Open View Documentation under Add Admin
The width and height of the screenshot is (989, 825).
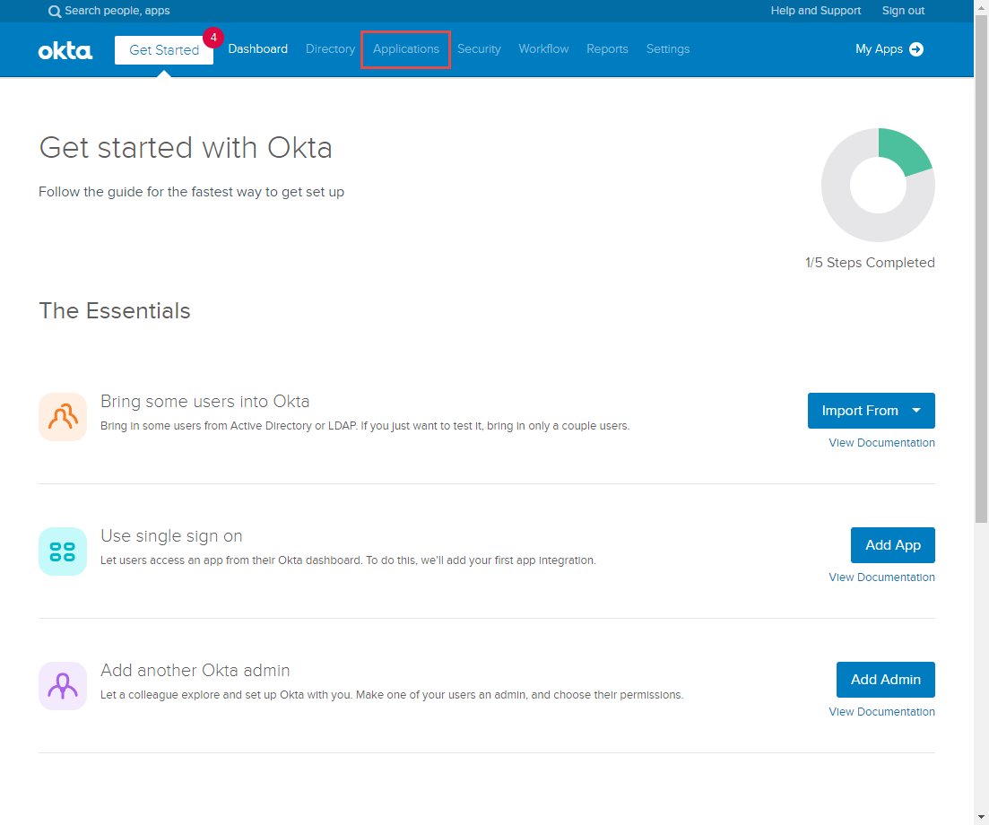pyautogui.click(x=881, y=711)
